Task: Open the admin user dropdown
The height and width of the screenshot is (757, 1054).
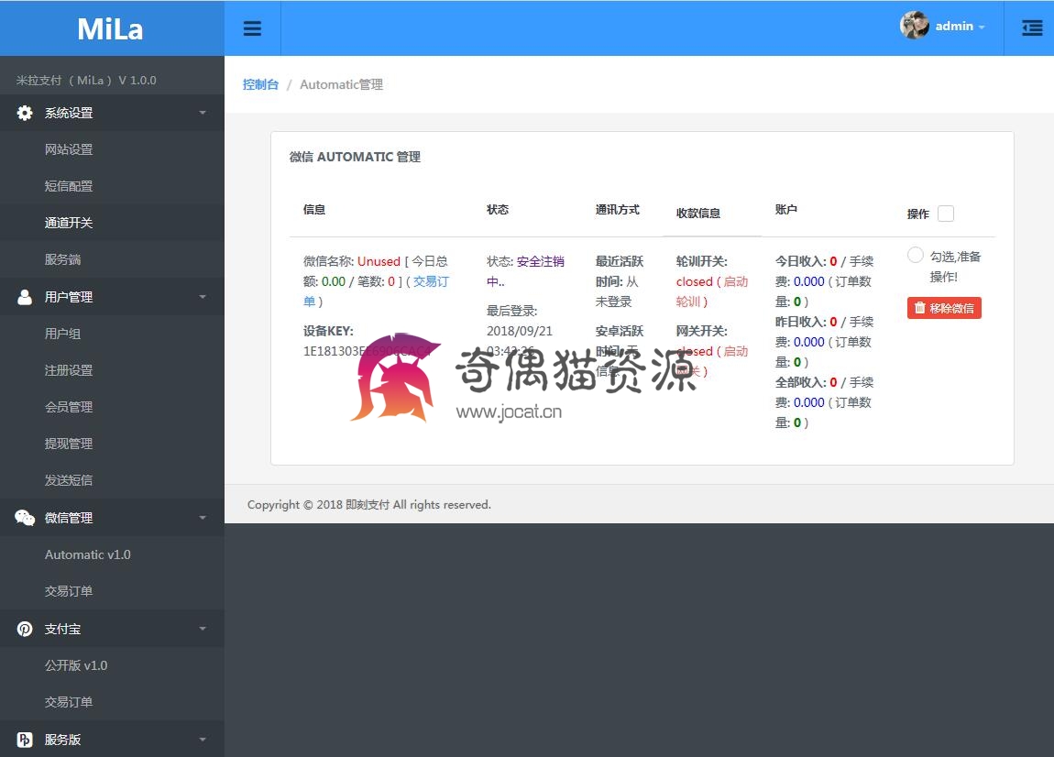Action: tap(943, 27)
